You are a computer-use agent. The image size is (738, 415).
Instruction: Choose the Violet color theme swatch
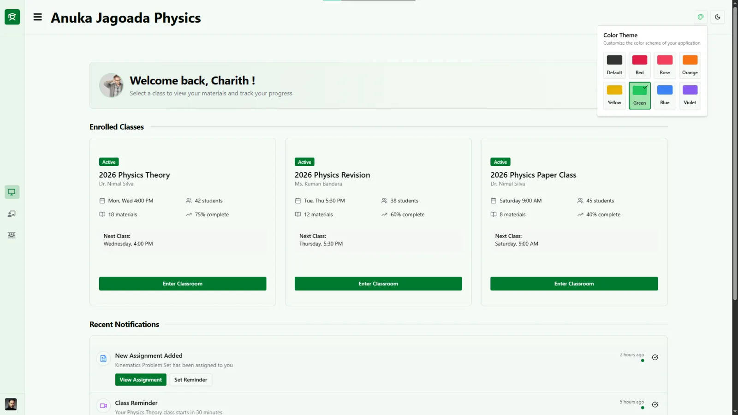point(690,95)
